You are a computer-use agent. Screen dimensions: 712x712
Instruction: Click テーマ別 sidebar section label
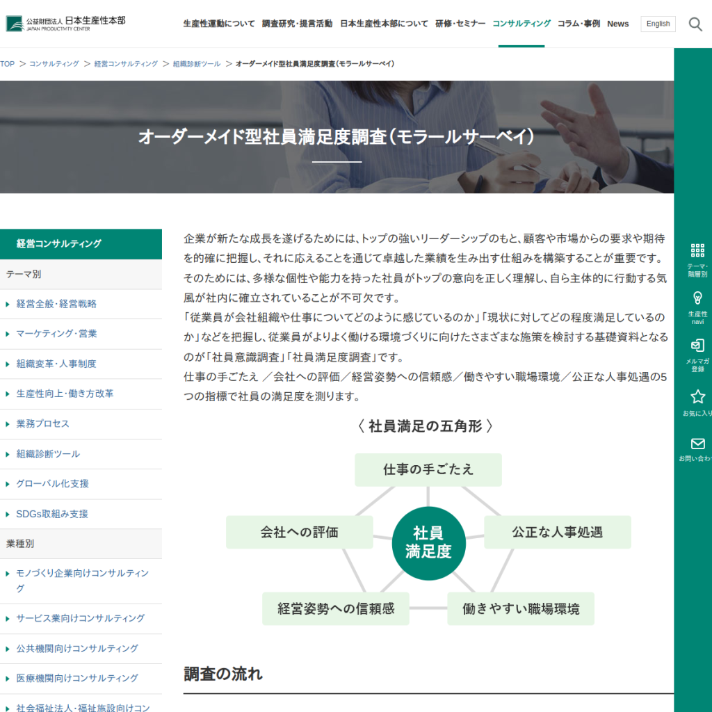[23, 274]
